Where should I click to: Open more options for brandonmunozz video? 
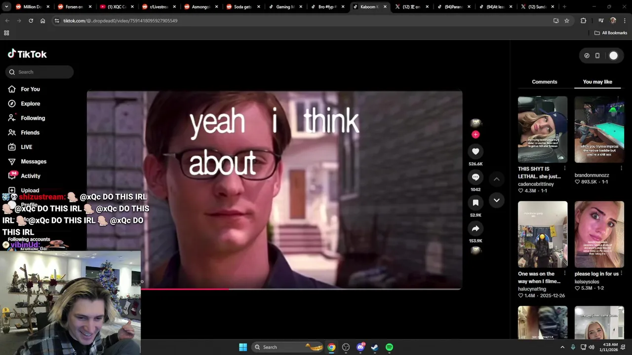[x=621, y=169]
